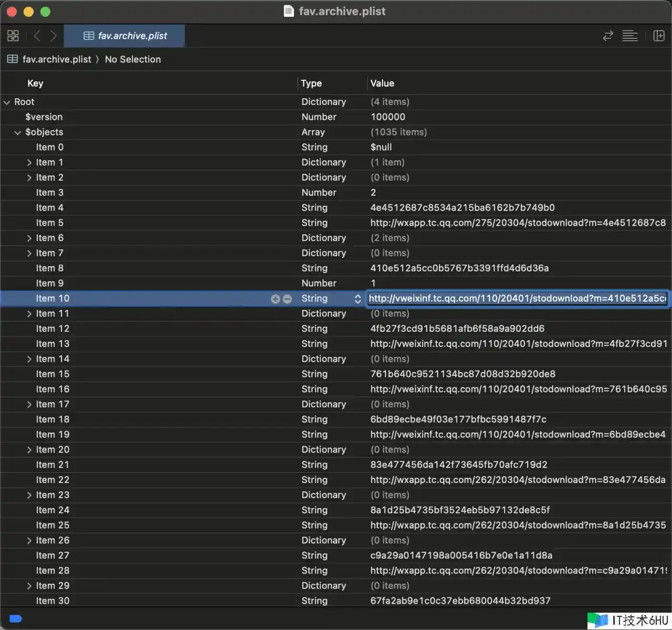Go back with the left chevron
The height and width of the screenshot is (630, 672).
(x=37, y=36)
